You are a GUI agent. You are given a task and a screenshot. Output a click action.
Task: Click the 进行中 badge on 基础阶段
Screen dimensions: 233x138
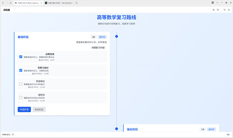coord(102,37)
